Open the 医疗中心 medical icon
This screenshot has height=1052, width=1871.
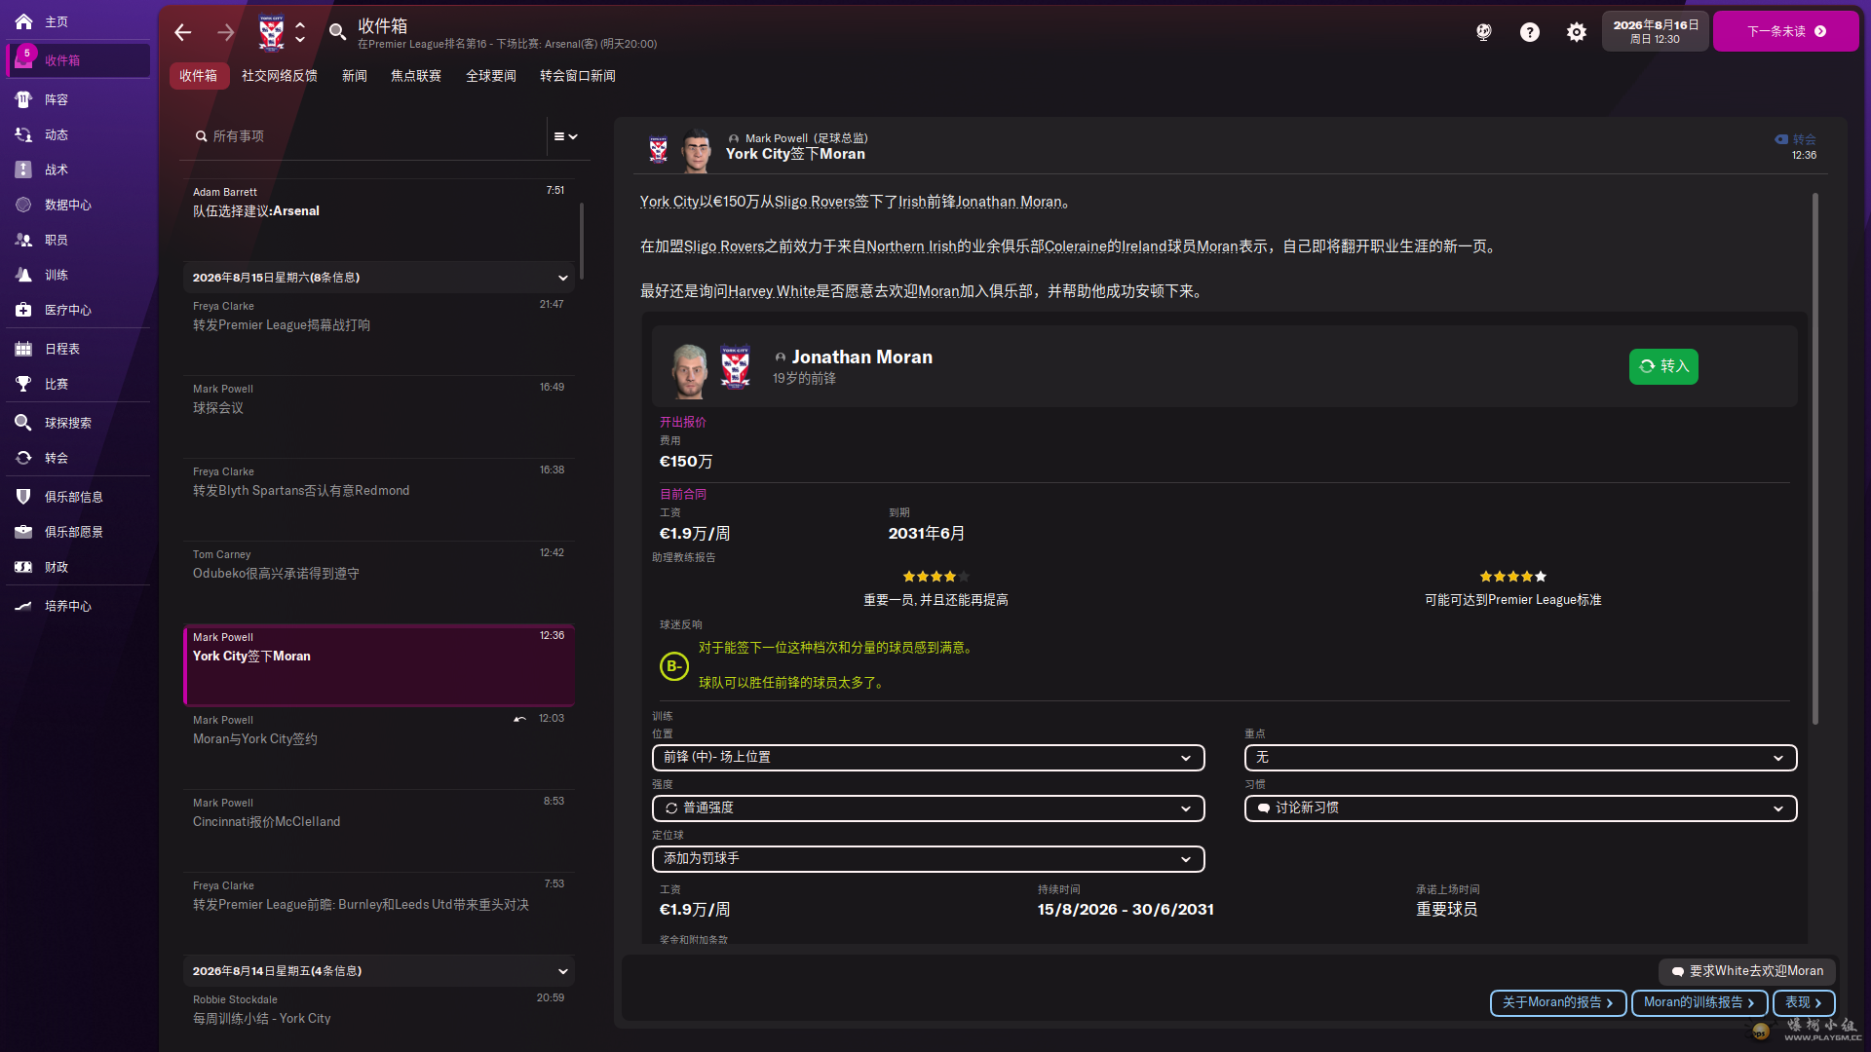[x=23, y=310]
